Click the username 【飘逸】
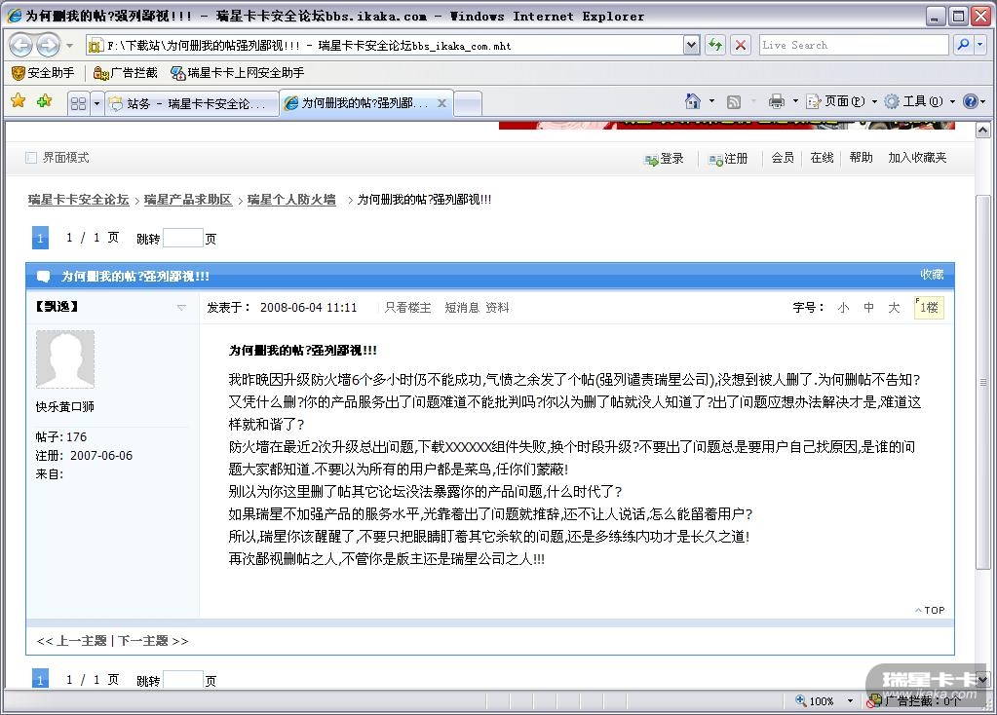Viewport: 997px width, 715px height. 57,306
